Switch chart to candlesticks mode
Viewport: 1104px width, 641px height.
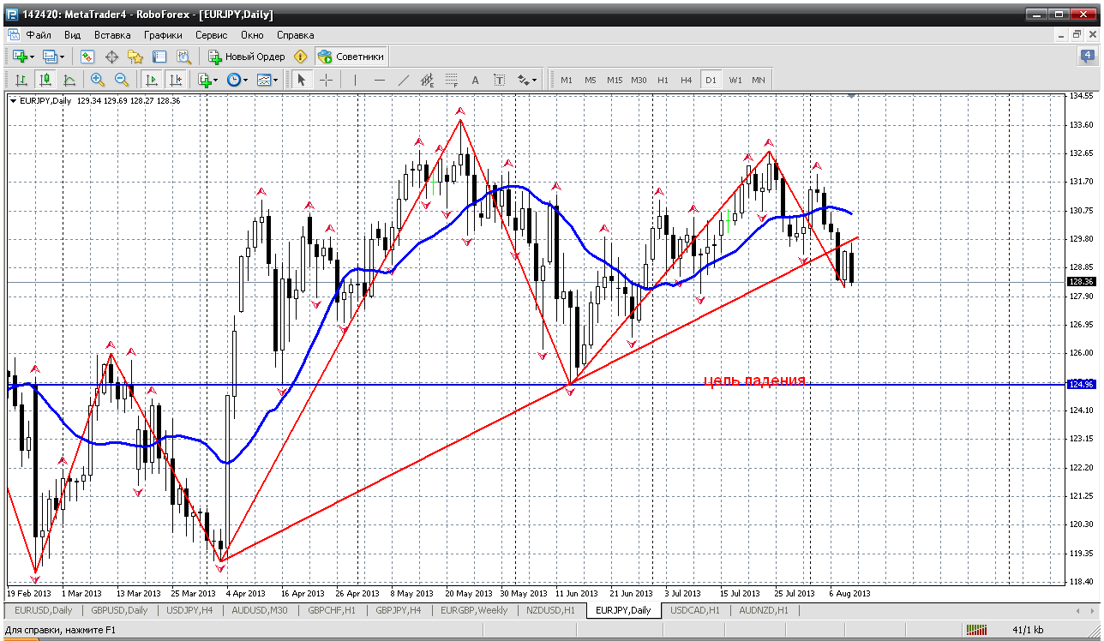click(x=45, y=80)
